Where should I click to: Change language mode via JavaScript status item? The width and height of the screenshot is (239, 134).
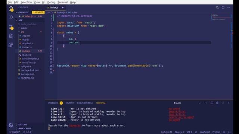point(205,132)
